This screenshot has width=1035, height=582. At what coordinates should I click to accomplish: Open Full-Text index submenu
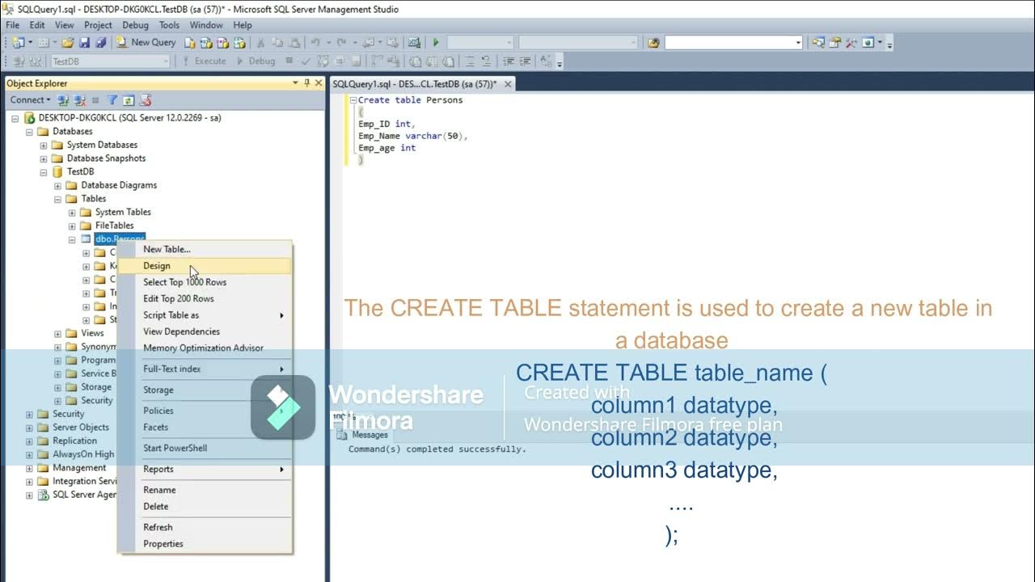(x=205, y=369)
